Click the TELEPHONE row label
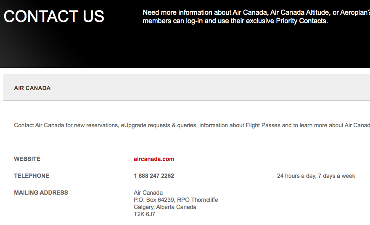The width and height of the screenshot is (370, 225). click(32, 176)
